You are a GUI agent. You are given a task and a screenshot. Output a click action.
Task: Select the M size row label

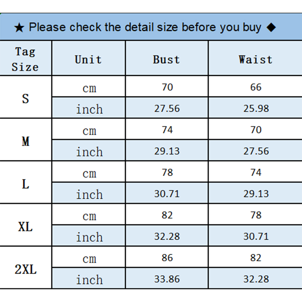26,141
